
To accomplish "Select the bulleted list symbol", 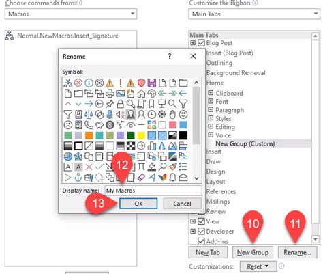I will pos(183,167).
